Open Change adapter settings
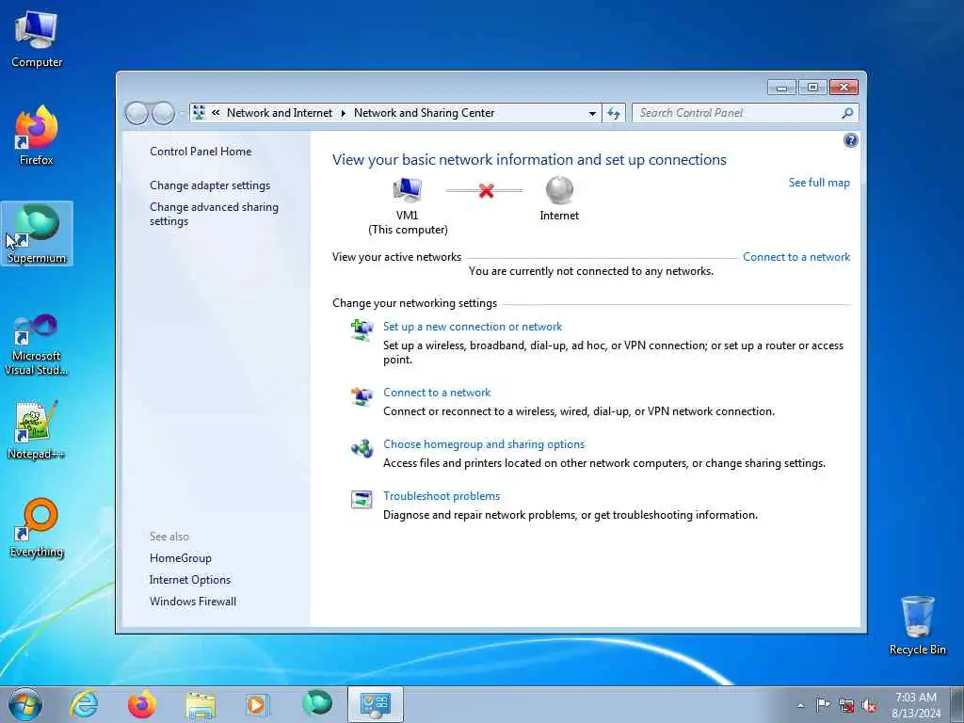This screenshot has height=723, width=964. click(210, 185)
